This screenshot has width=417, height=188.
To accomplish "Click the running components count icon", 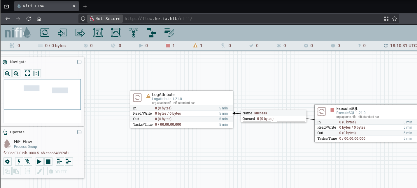I will pos(141,46).
